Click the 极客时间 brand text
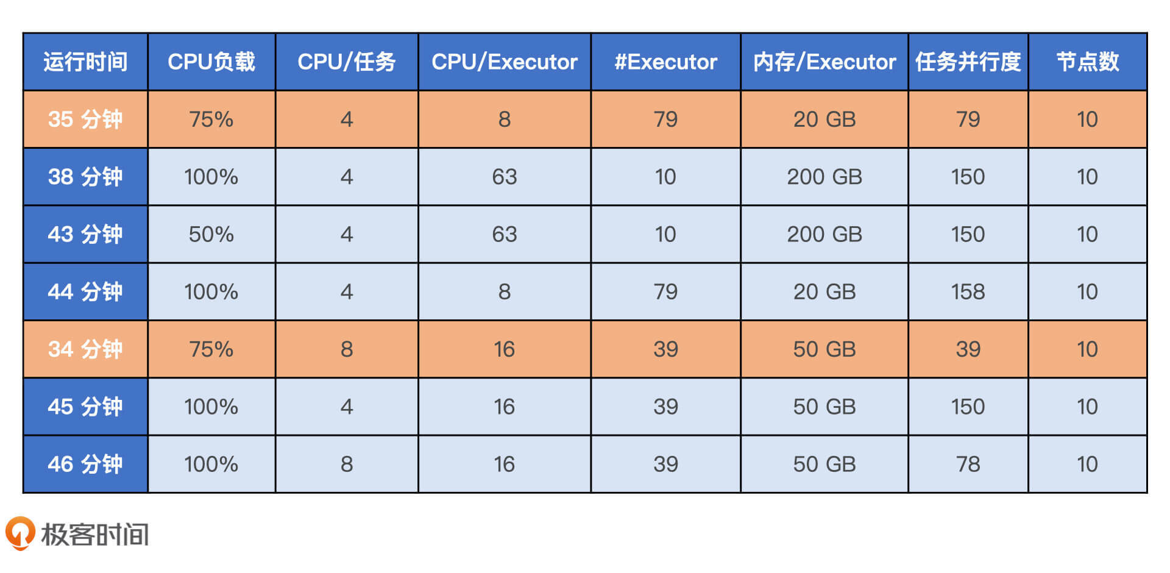The width and height of the screenshot is (1170, 573). pyautogui.click(x=95, y=535)
